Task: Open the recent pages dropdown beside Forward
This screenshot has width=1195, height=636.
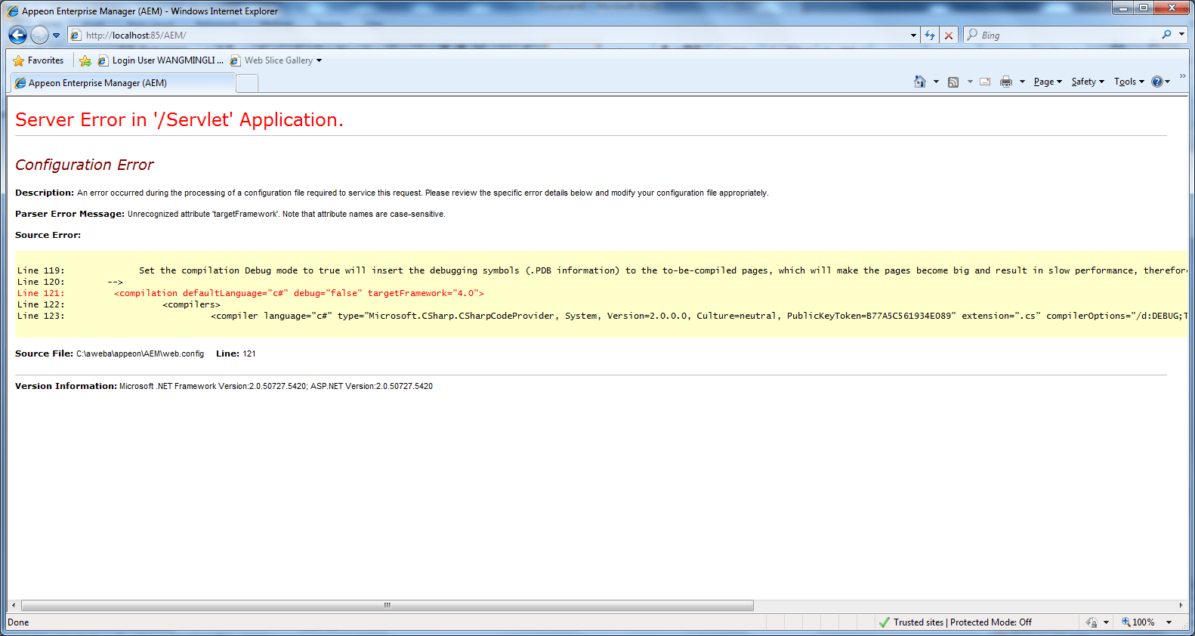Action: (x=56, y=36)
